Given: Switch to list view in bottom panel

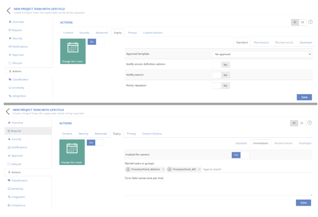Looking at the screenshot, I should pos(302,123).
